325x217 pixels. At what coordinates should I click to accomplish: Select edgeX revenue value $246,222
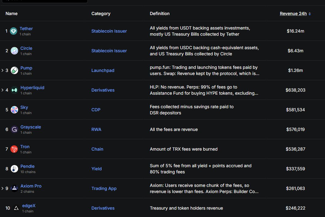(295, 208)
